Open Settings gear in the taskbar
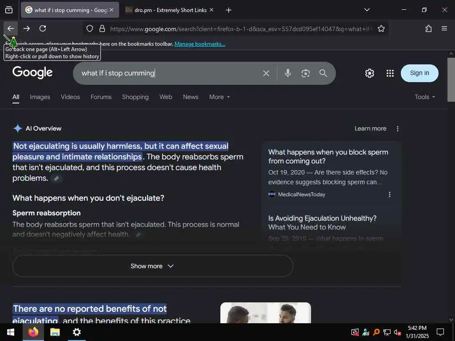The width and height of the screenshot is (455, 341). click(x=76, y=332)
